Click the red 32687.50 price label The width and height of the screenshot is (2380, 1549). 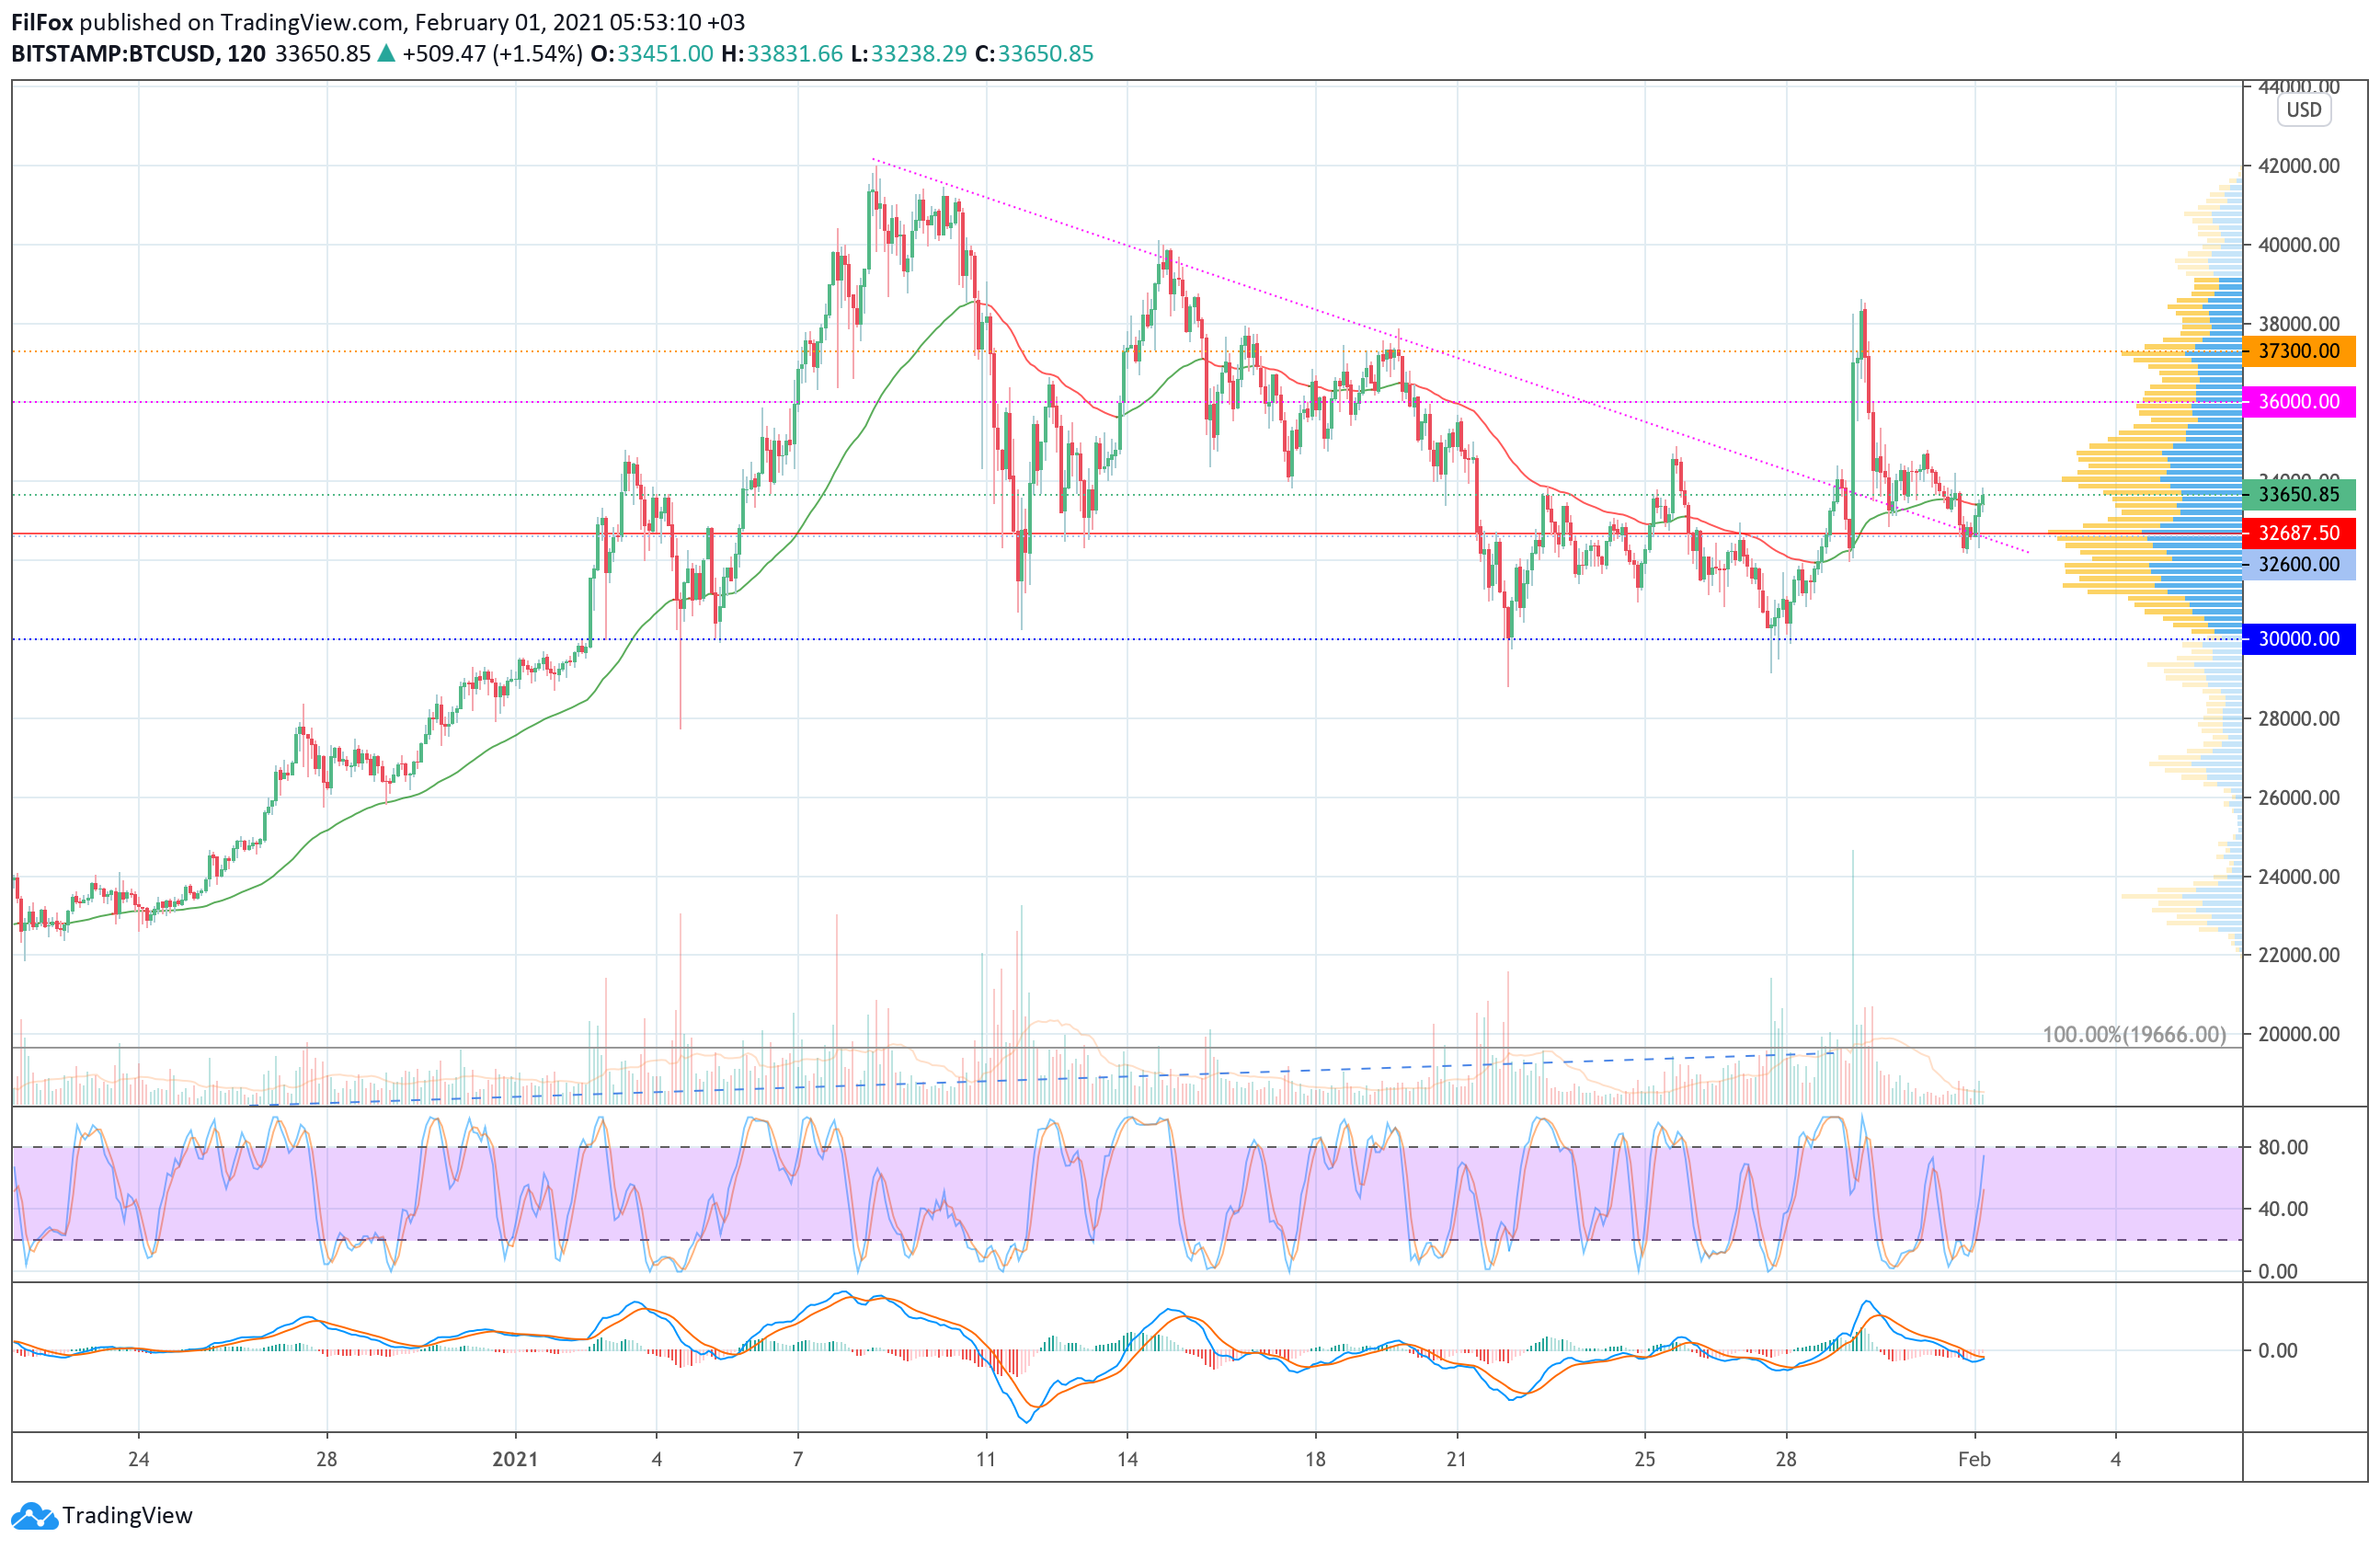2298,533
